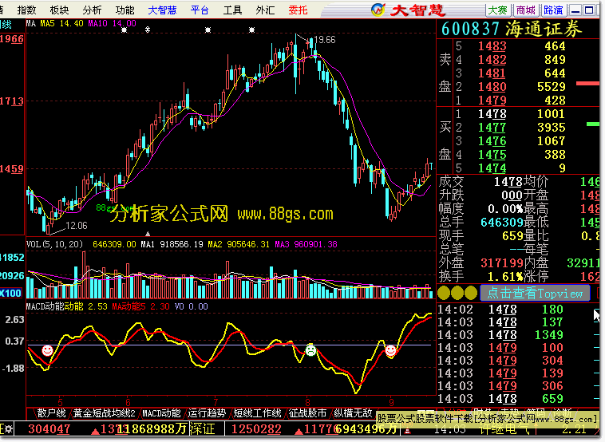
Task: Click the green frown face signal on MACD
Action: click(310, 350)
